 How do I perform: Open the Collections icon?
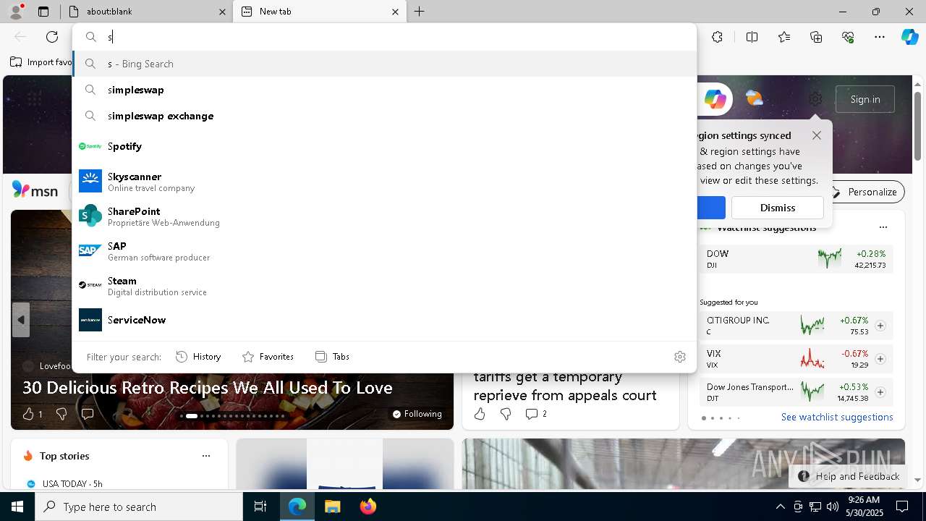(x=816, y=37)
